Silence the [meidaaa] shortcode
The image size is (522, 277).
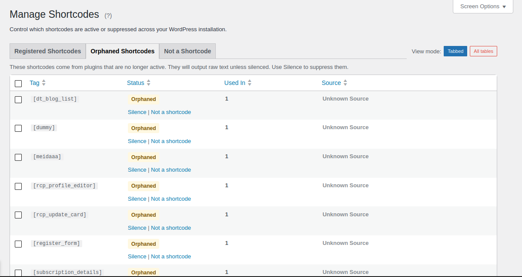point(137,169)
